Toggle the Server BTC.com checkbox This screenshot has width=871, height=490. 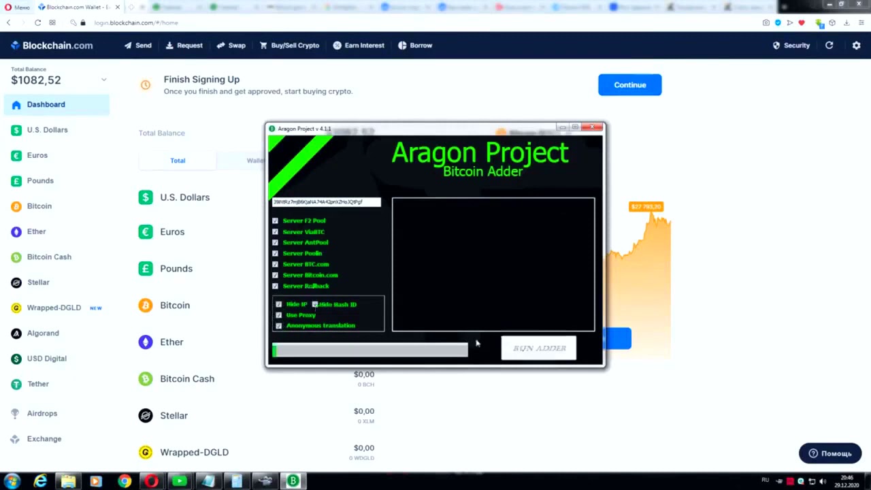point(275,264)
